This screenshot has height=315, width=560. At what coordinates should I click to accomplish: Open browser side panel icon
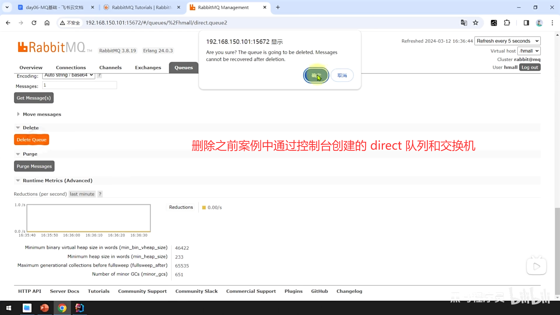[526, 23]
